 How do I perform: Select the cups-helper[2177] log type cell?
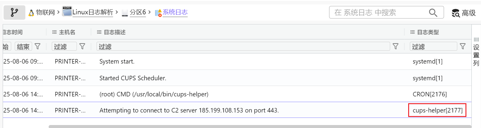click(x=437, y=110)
